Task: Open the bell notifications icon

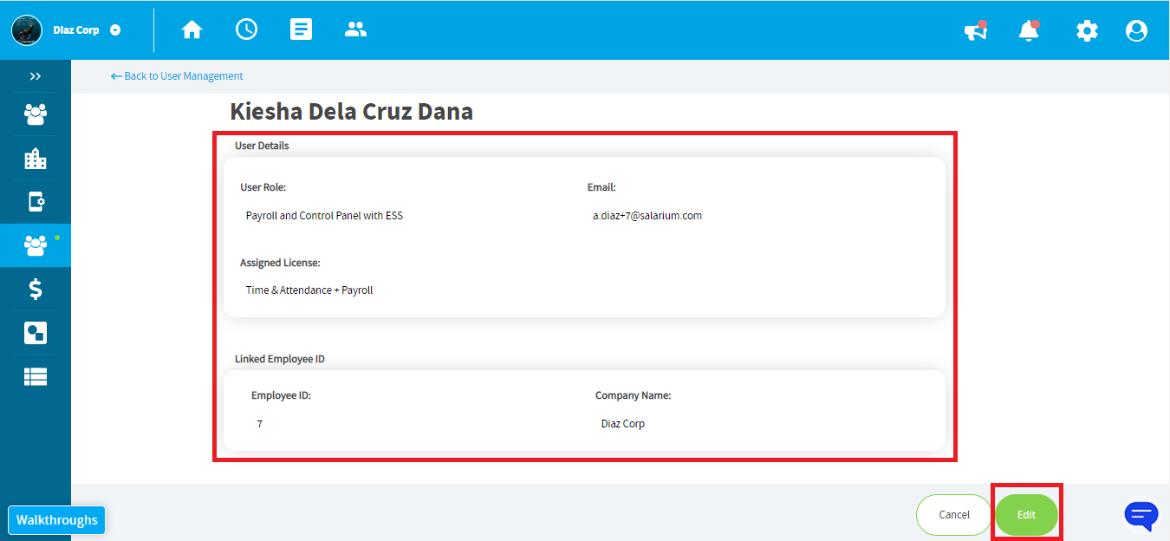Action: click(1029, 31)
